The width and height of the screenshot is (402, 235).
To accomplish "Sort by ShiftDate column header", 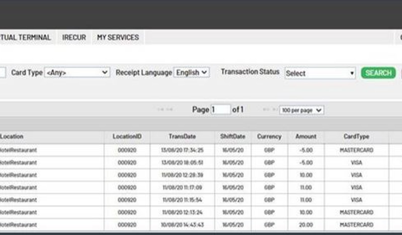I will [233, 136].
